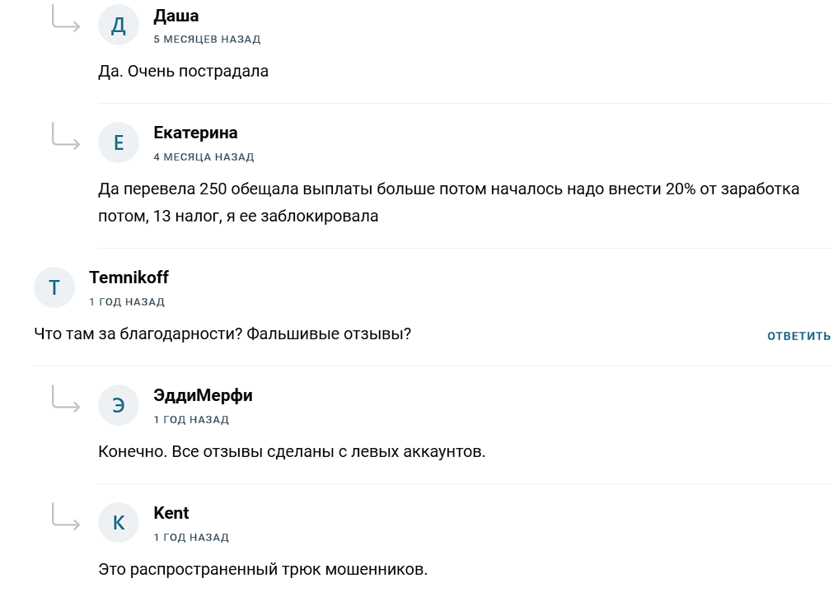Click Temnikoff's "1 год назад" timestamp

127,302
